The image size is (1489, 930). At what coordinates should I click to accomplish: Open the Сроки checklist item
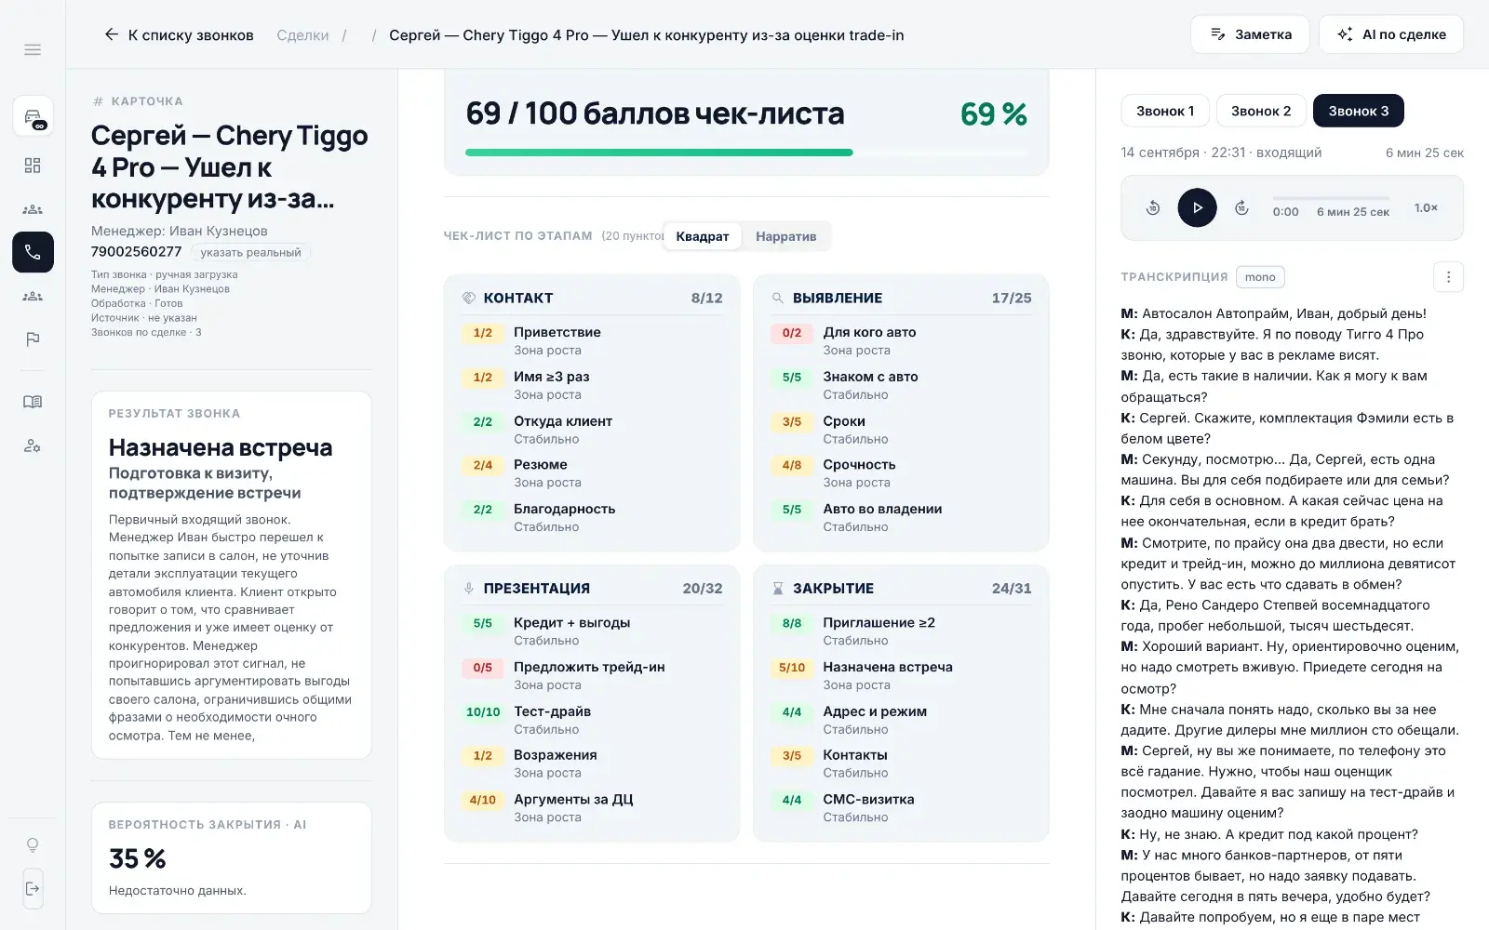[x=901, y=430]
